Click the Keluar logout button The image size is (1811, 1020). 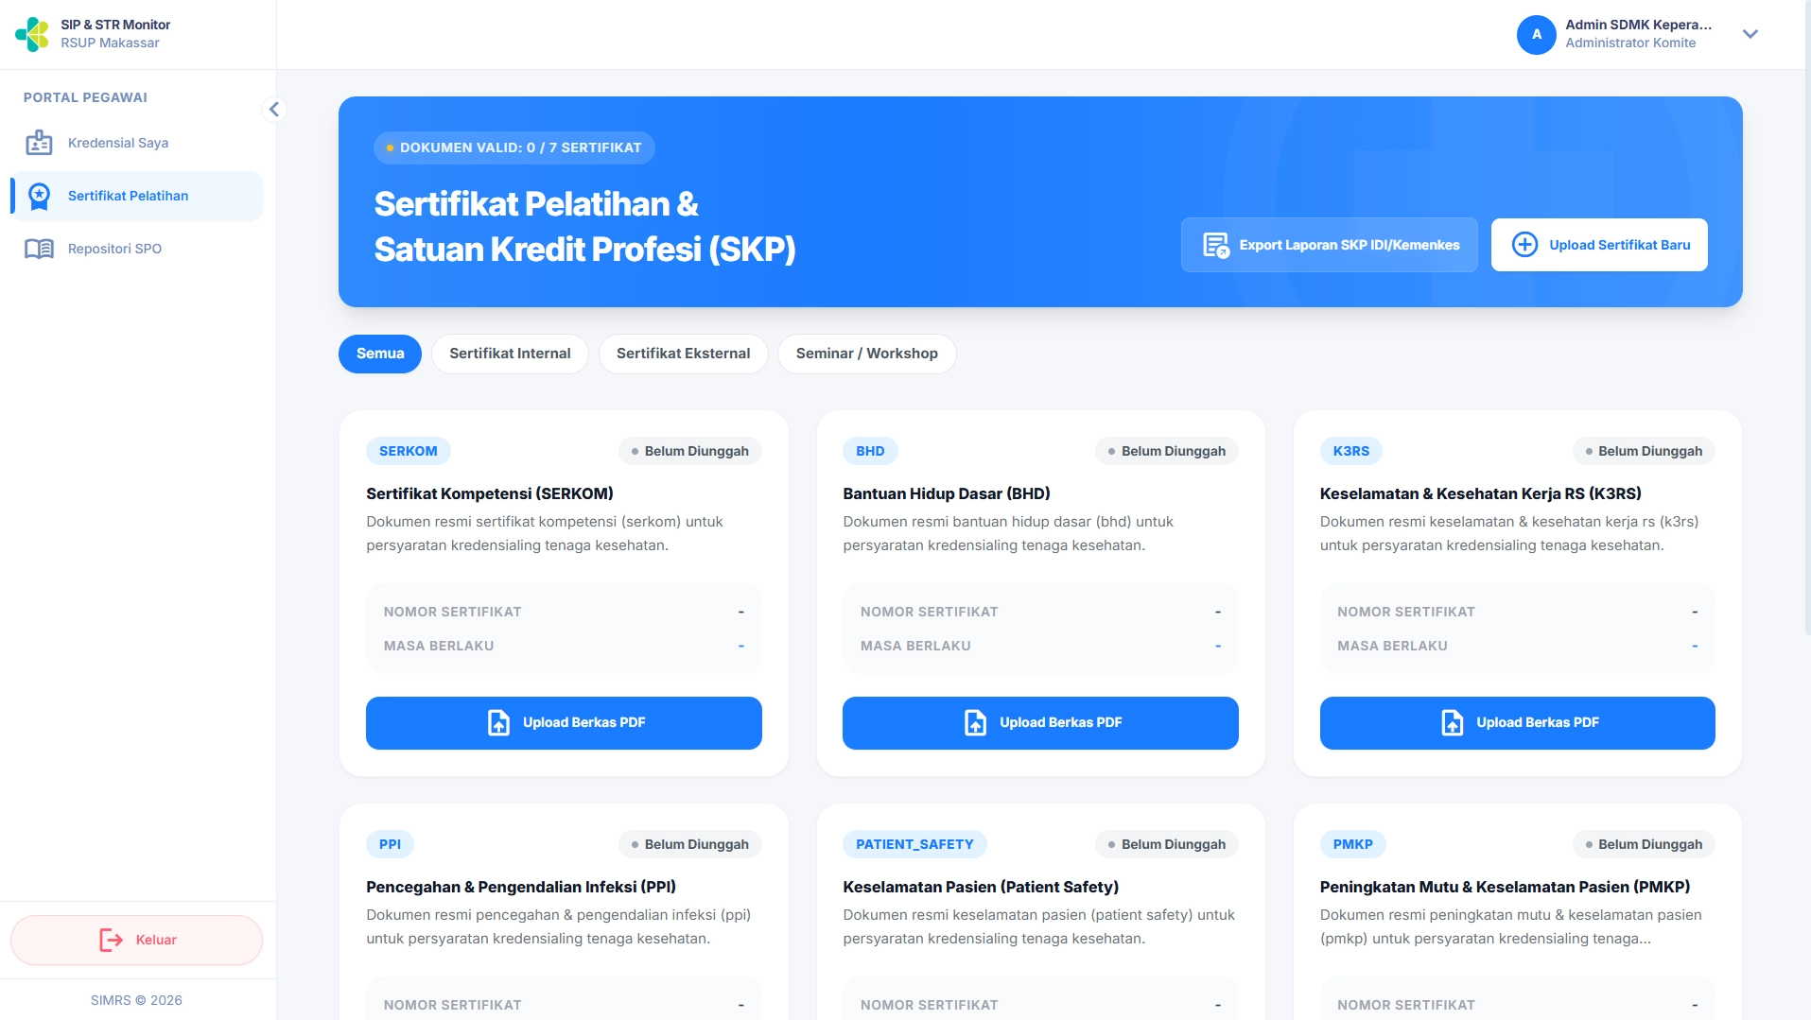coord(136,940)
